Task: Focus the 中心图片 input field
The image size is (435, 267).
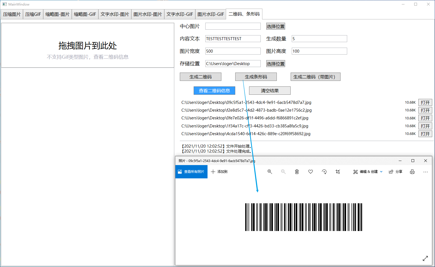Action: (x=233, y=26)
